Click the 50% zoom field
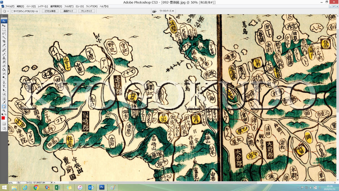The width and height of the screenshot is (339, 191). click(12, 183)
